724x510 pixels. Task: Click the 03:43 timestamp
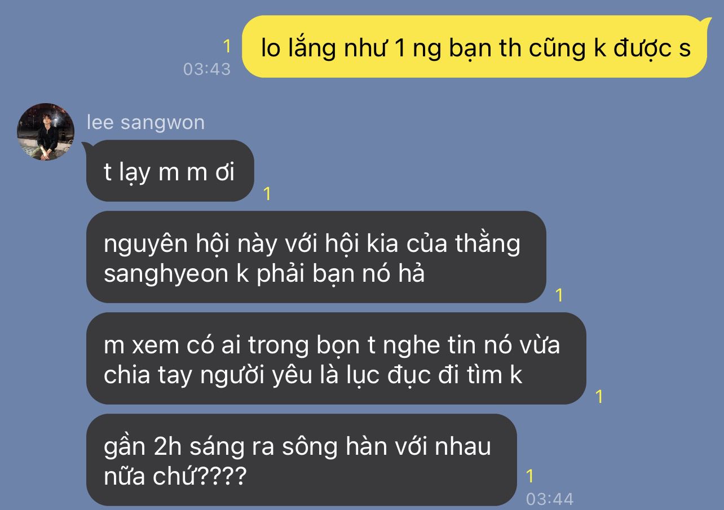coord(207,69)
